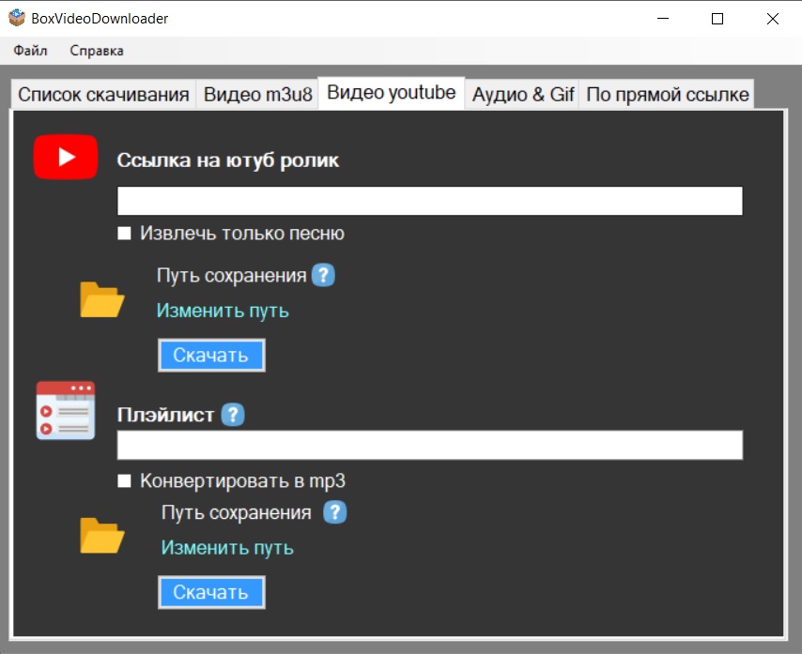The image size is (802, 654).
Task: Click the help icon in the playlist save section
Action: coord(335,512)
